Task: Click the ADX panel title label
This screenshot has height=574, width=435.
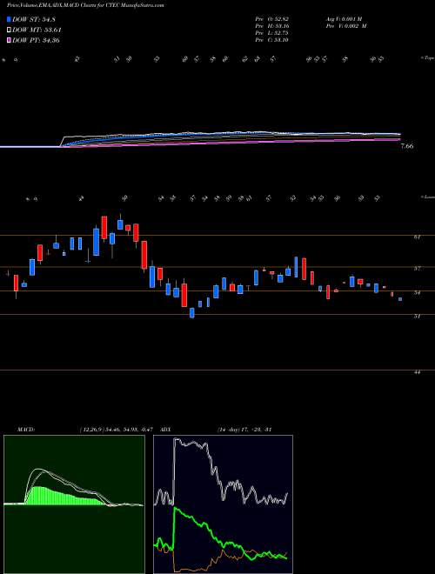Action: click(x=165, y=430)
